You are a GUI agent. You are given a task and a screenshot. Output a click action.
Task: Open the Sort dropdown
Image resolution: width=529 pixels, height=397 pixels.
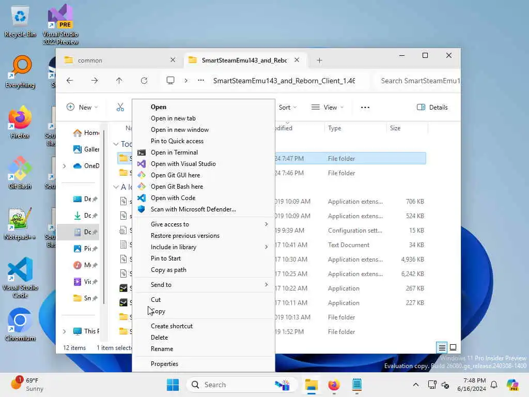pyautogui.click(x=288, y=108)
